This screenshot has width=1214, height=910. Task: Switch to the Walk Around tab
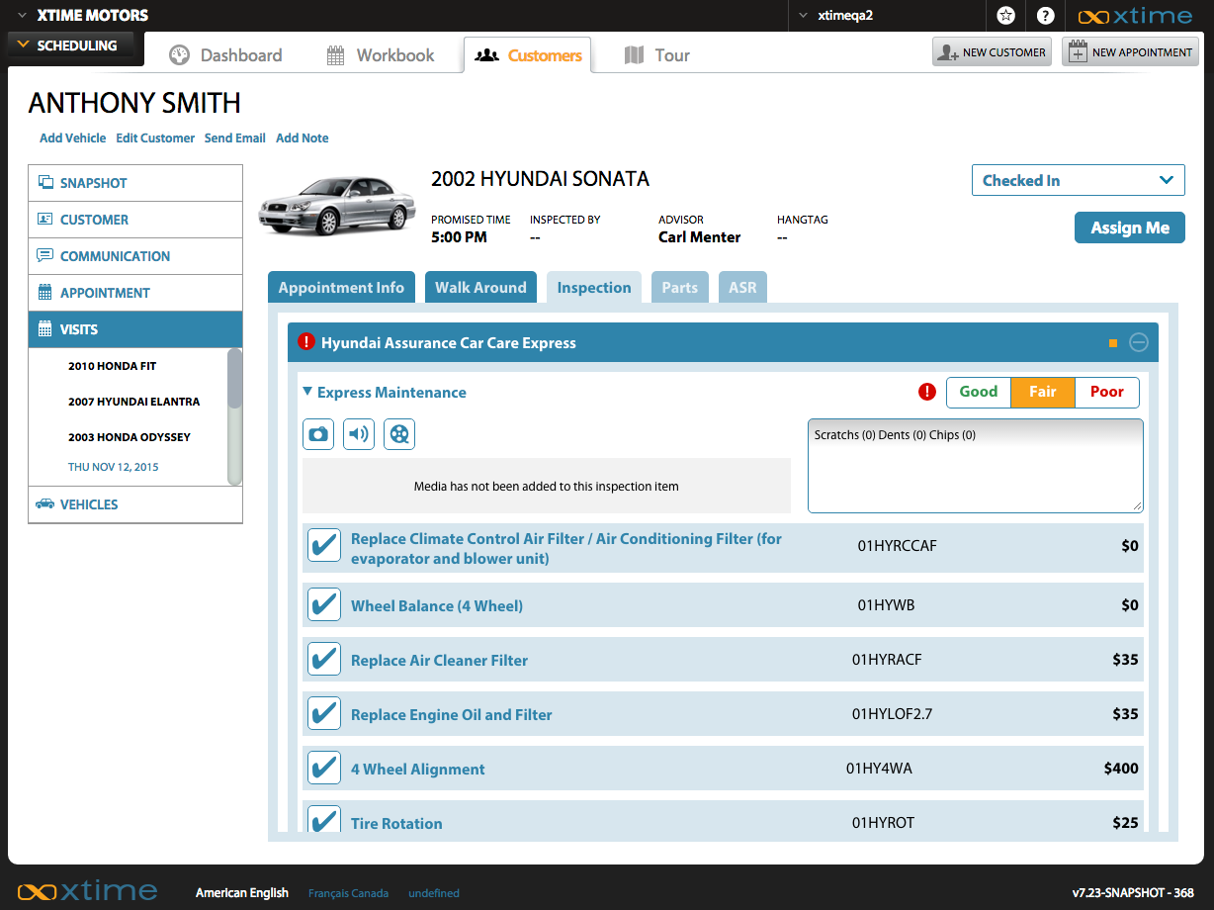(x=480, y=288)
